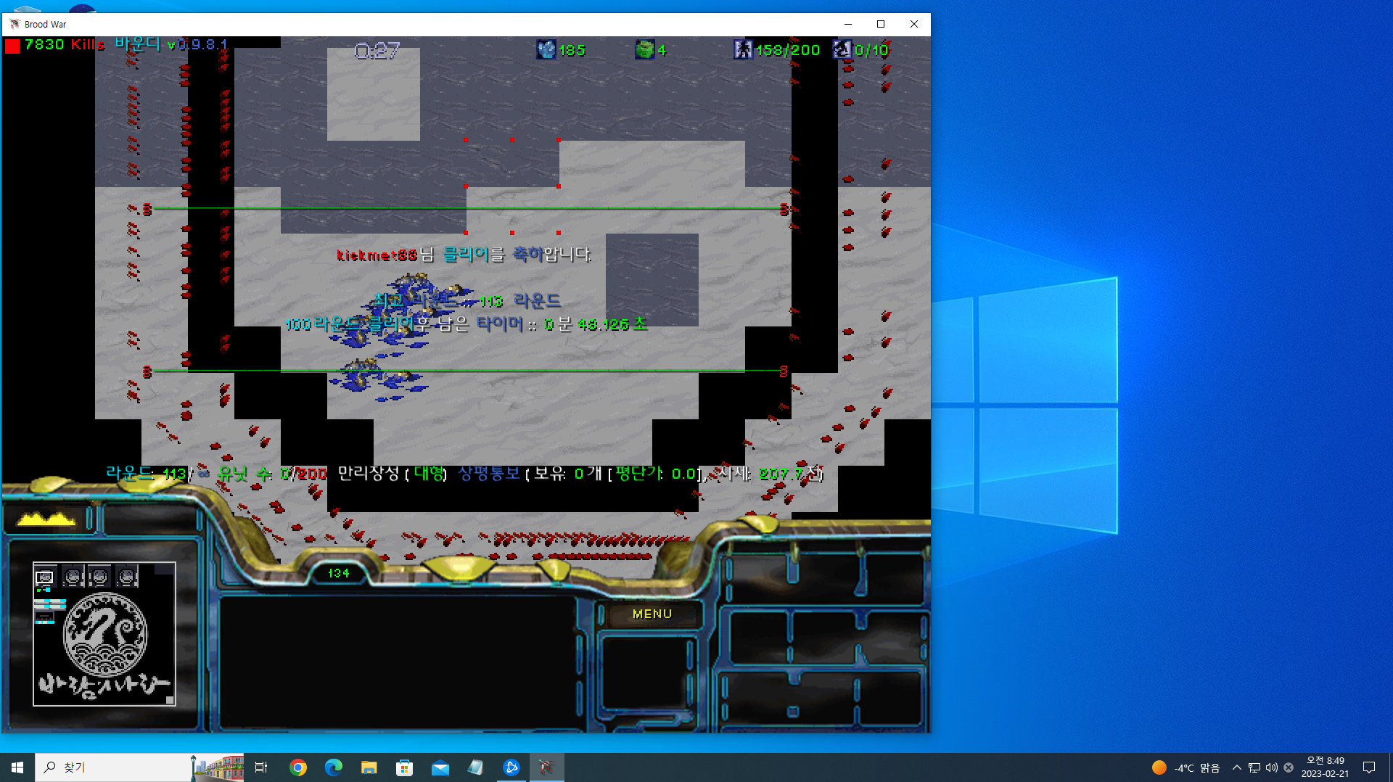The height and width of the screenshot is (782, 1393).
Task: Open the Mail app from taskbar
Action: click(440, 767)
